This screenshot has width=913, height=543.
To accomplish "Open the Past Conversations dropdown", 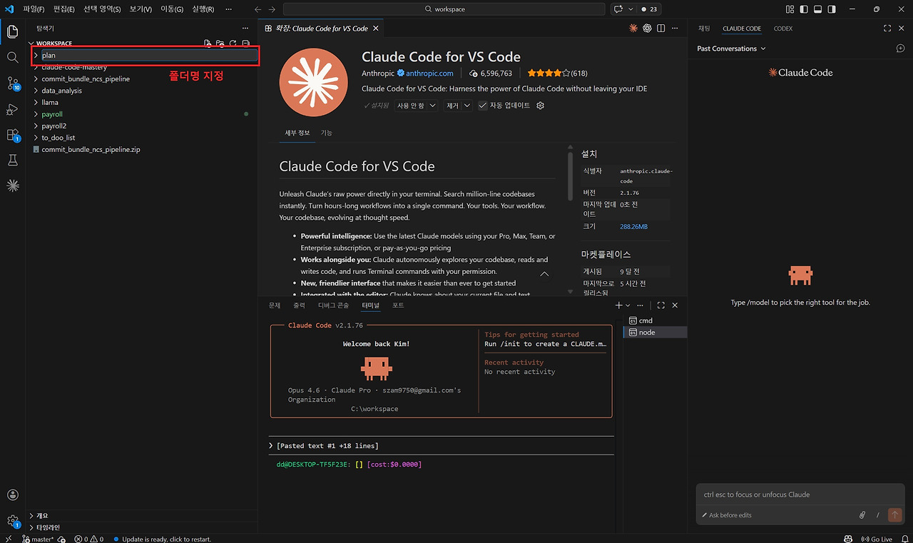I will (731, 49).
